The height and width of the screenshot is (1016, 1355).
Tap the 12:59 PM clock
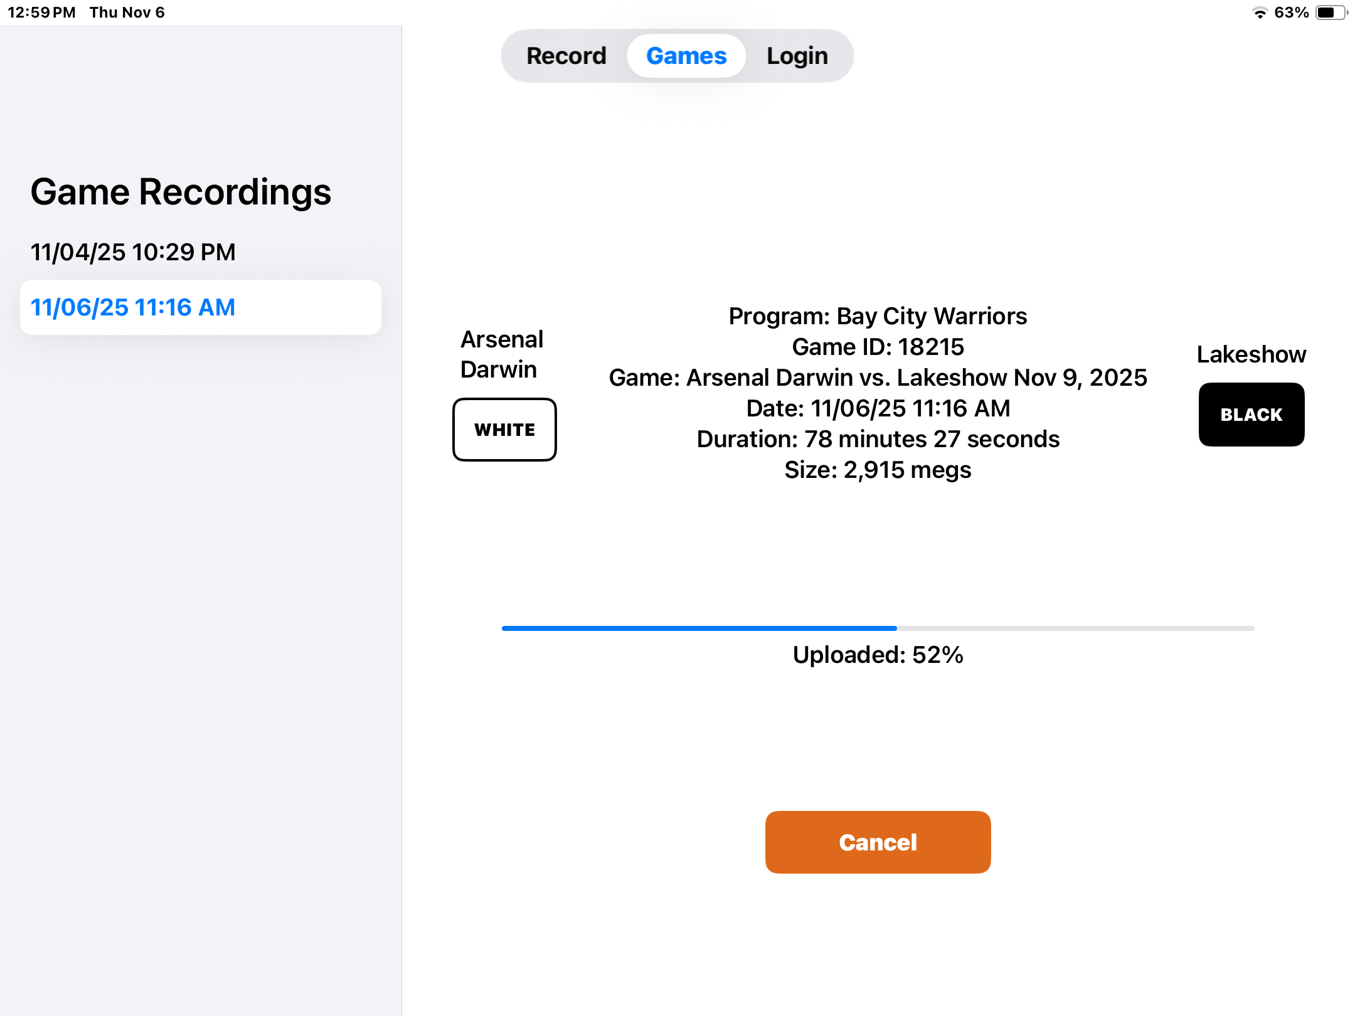pos(41,13)
